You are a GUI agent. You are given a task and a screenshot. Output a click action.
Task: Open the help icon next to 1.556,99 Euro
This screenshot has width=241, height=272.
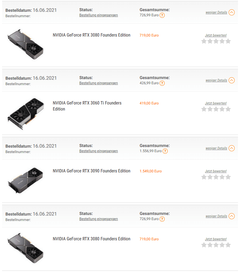pos(165,151)
